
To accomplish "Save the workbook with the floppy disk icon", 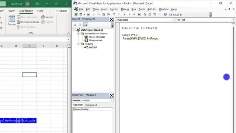I will [x=88, y=14].
